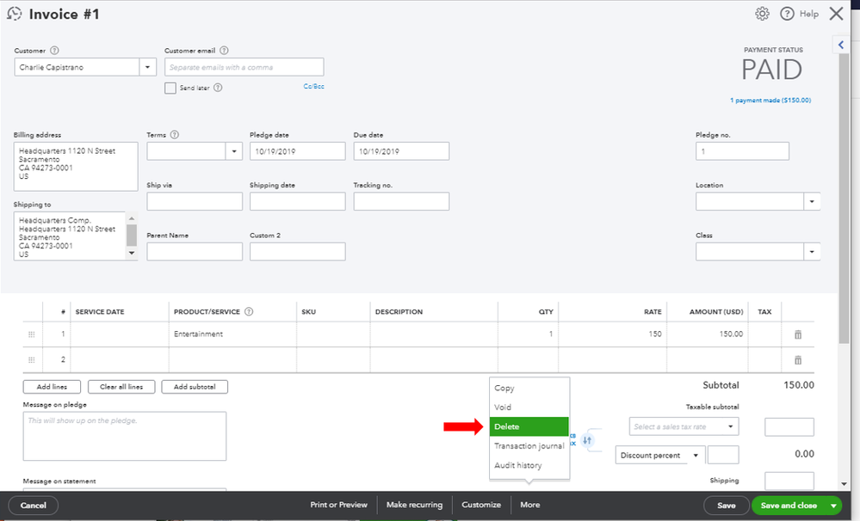This screenshot has height=521, width=860.
Task: Close the invoice with the X icon
Action: 836,14
